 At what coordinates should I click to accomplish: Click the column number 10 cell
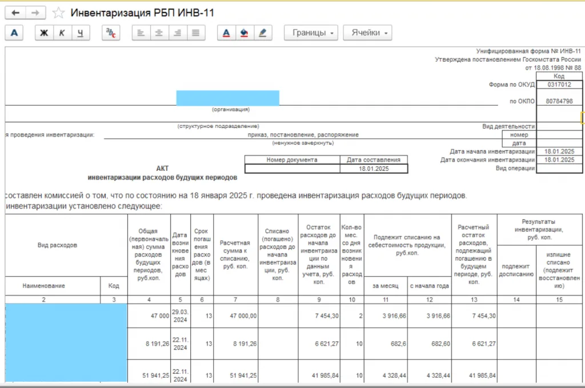coord(352,299)
